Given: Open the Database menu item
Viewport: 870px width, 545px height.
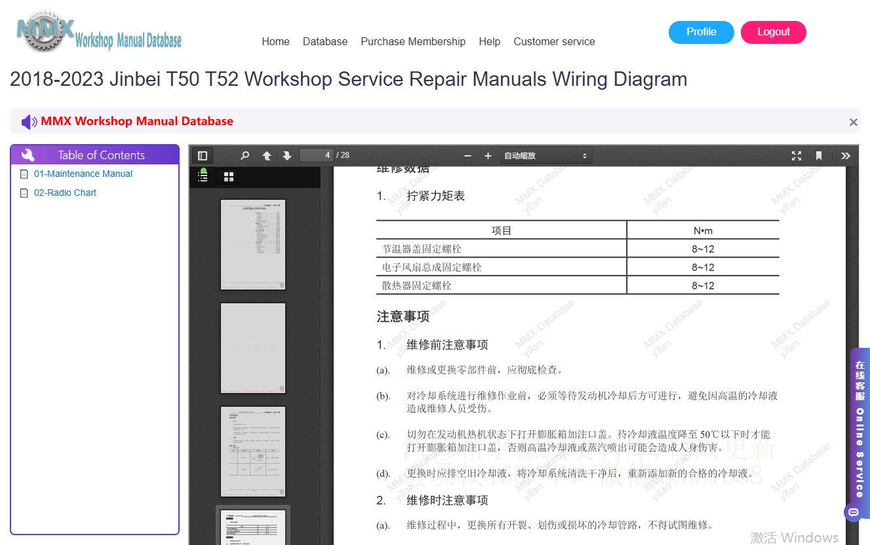Looking at the screenshot, I should [325, 41].
